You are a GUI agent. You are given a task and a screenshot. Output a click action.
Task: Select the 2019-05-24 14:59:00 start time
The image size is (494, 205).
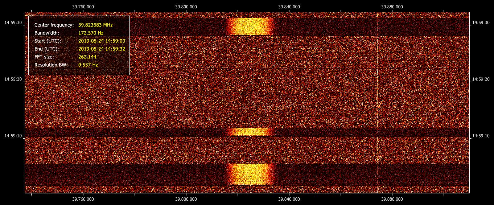(x=102, y=41)
